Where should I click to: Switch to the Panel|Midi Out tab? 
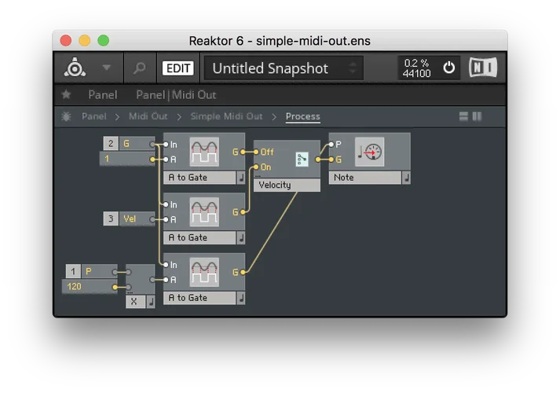point(176,94)
